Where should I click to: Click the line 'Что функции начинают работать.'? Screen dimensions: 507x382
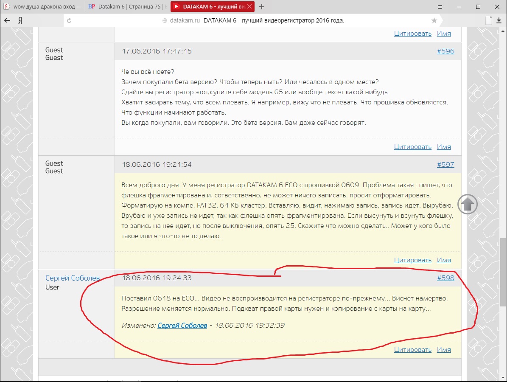coord(174,112)
